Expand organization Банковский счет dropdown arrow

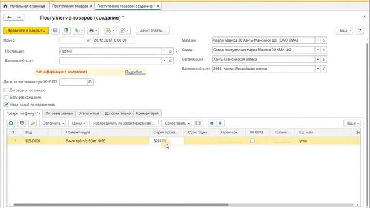[x=318, y=69]
